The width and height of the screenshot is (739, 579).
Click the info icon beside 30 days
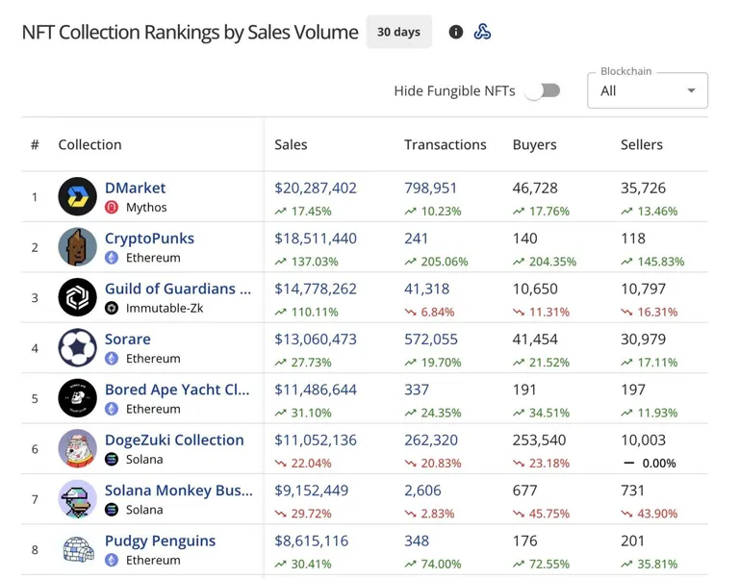click(455, 32)
